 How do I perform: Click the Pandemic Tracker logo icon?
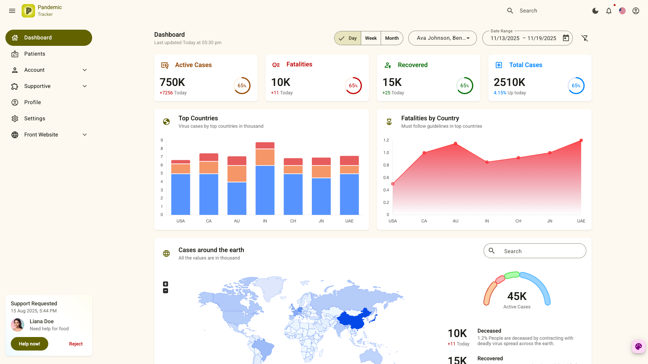tap(28, 10)
